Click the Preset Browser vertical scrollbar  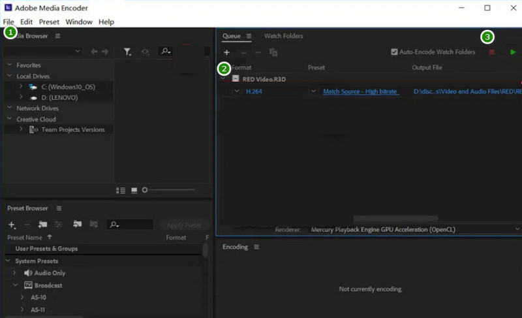[x=205, y=250]
